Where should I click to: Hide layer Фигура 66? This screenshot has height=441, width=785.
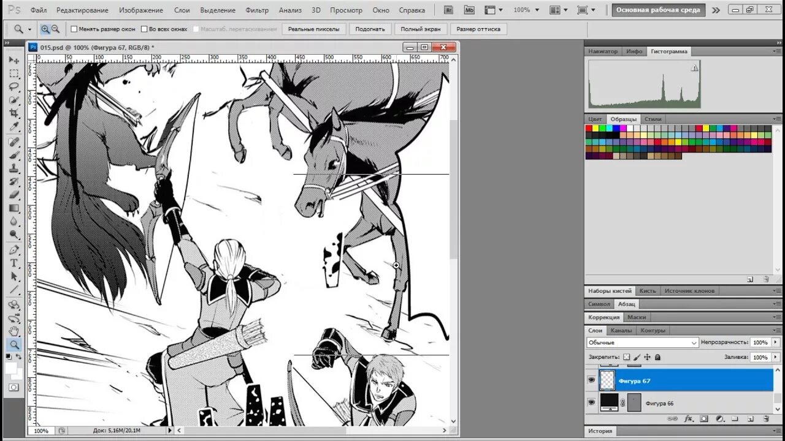[x=591, y=402]
